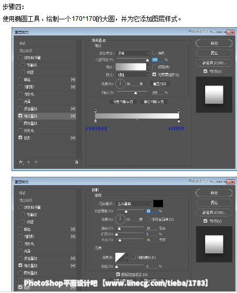
Task: Click right opacity stop above gradient bar
Action: [x=179, y=111]
